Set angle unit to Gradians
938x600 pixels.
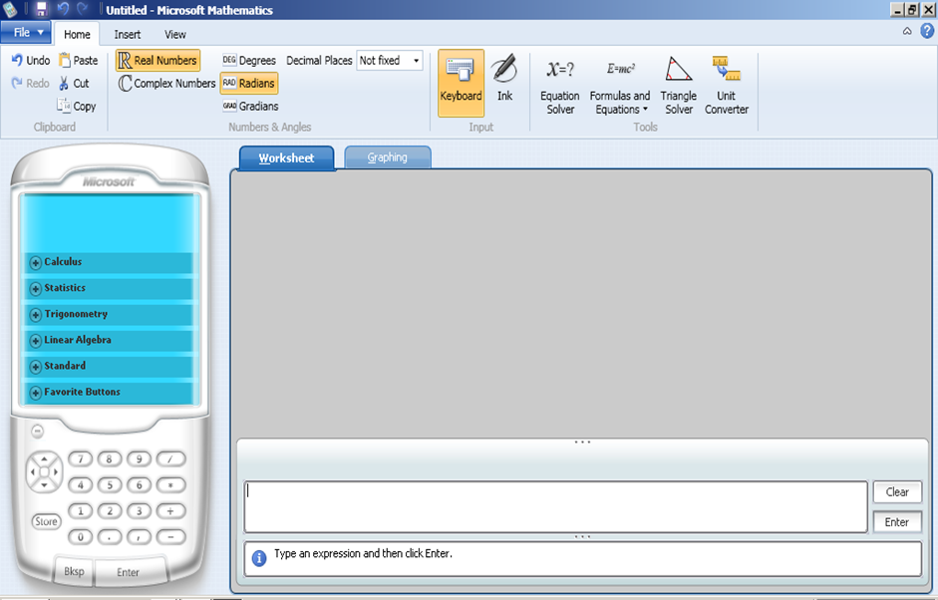(x=250, y=106)
